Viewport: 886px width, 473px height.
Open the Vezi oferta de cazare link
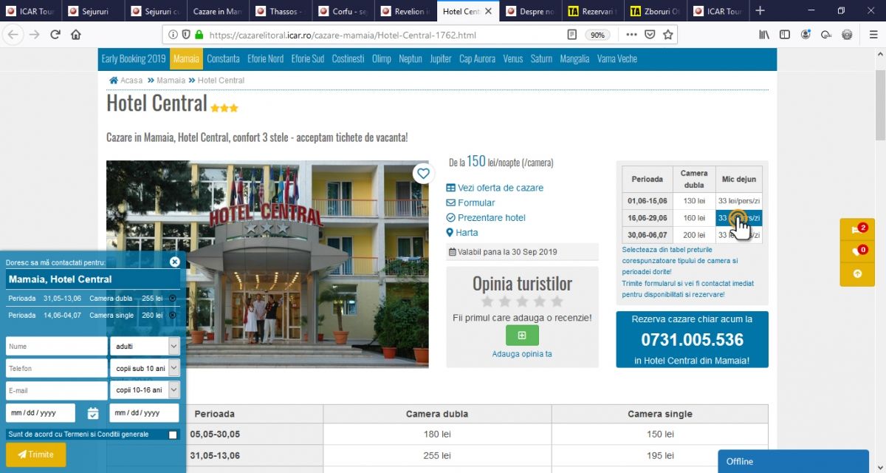point(500,188)
